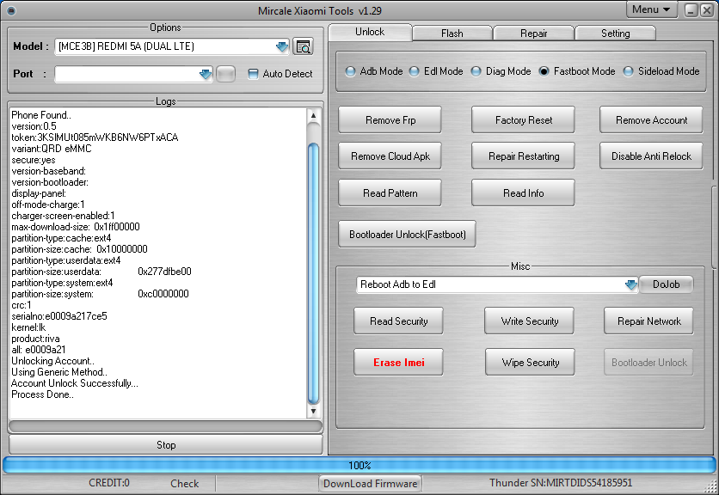Click the Reboot Adb to Edl combo box

(x=497, y=284)
